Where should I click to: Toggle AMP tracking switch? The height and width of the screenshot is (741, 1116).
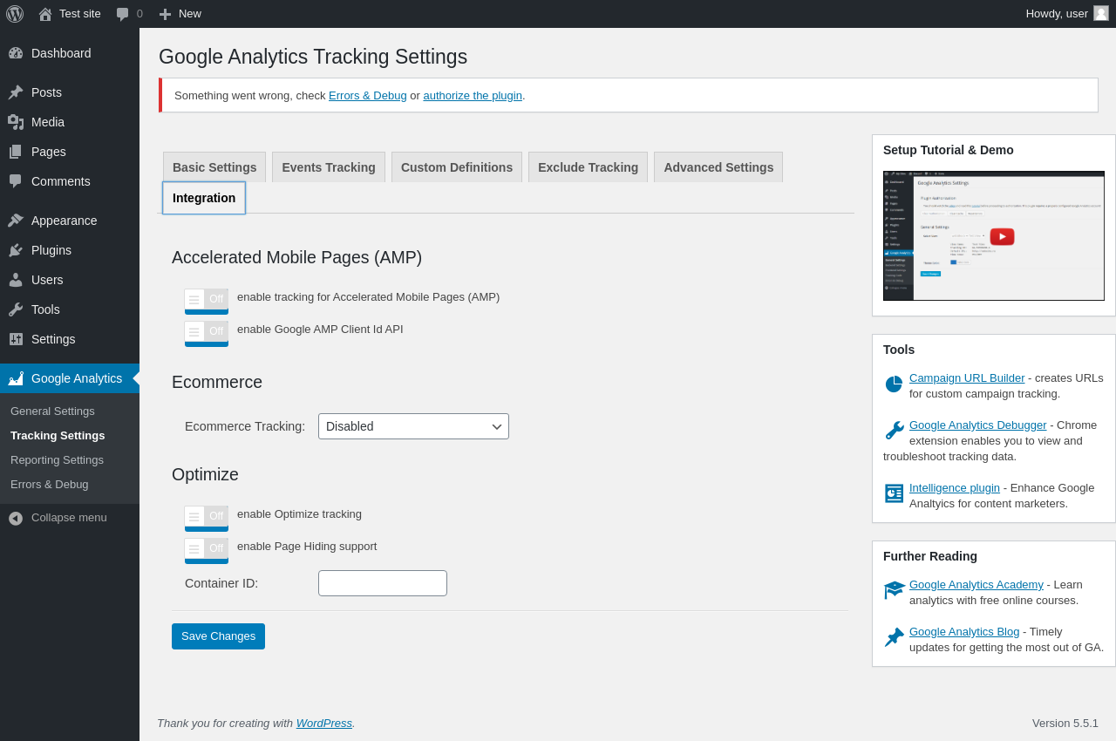(207, 301)
